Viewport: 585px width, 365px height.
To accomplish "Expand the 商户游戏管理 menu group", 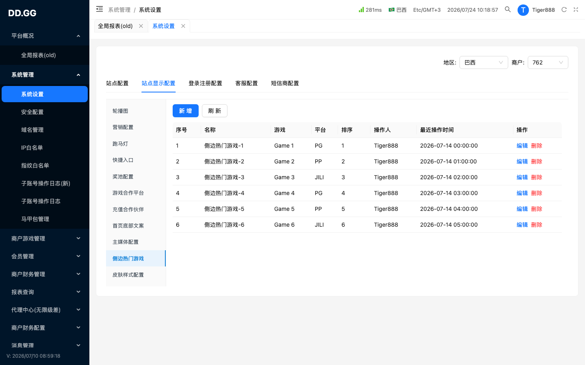I will click(45, 238).
